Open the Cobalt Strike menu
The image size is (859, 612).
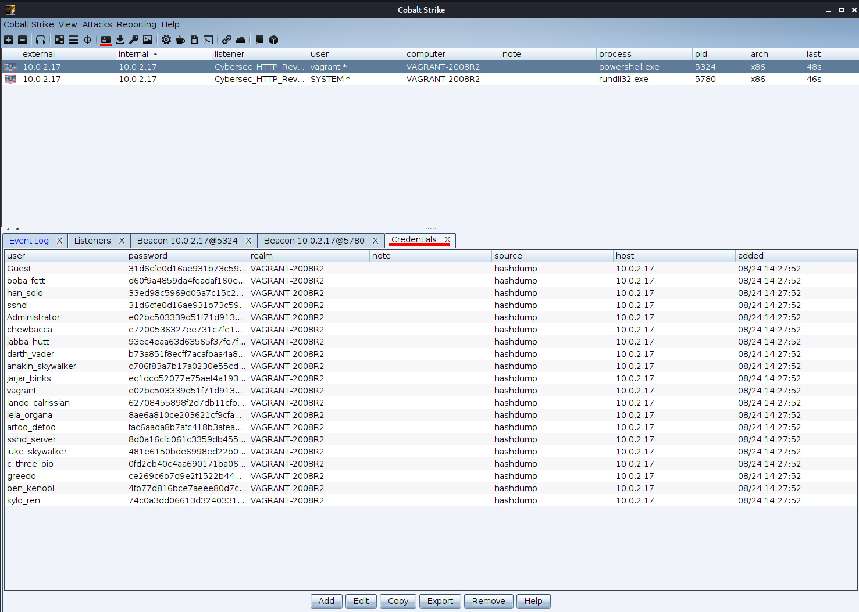tap(28, 24)
